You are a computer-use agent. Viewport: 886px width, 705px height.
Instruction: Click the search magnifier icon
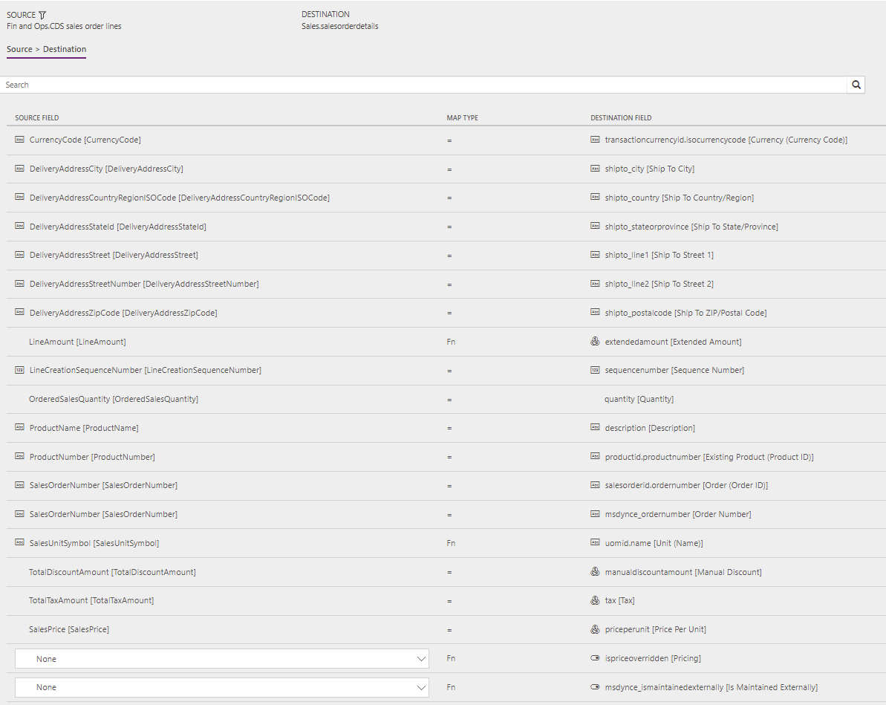pos(856,84)
